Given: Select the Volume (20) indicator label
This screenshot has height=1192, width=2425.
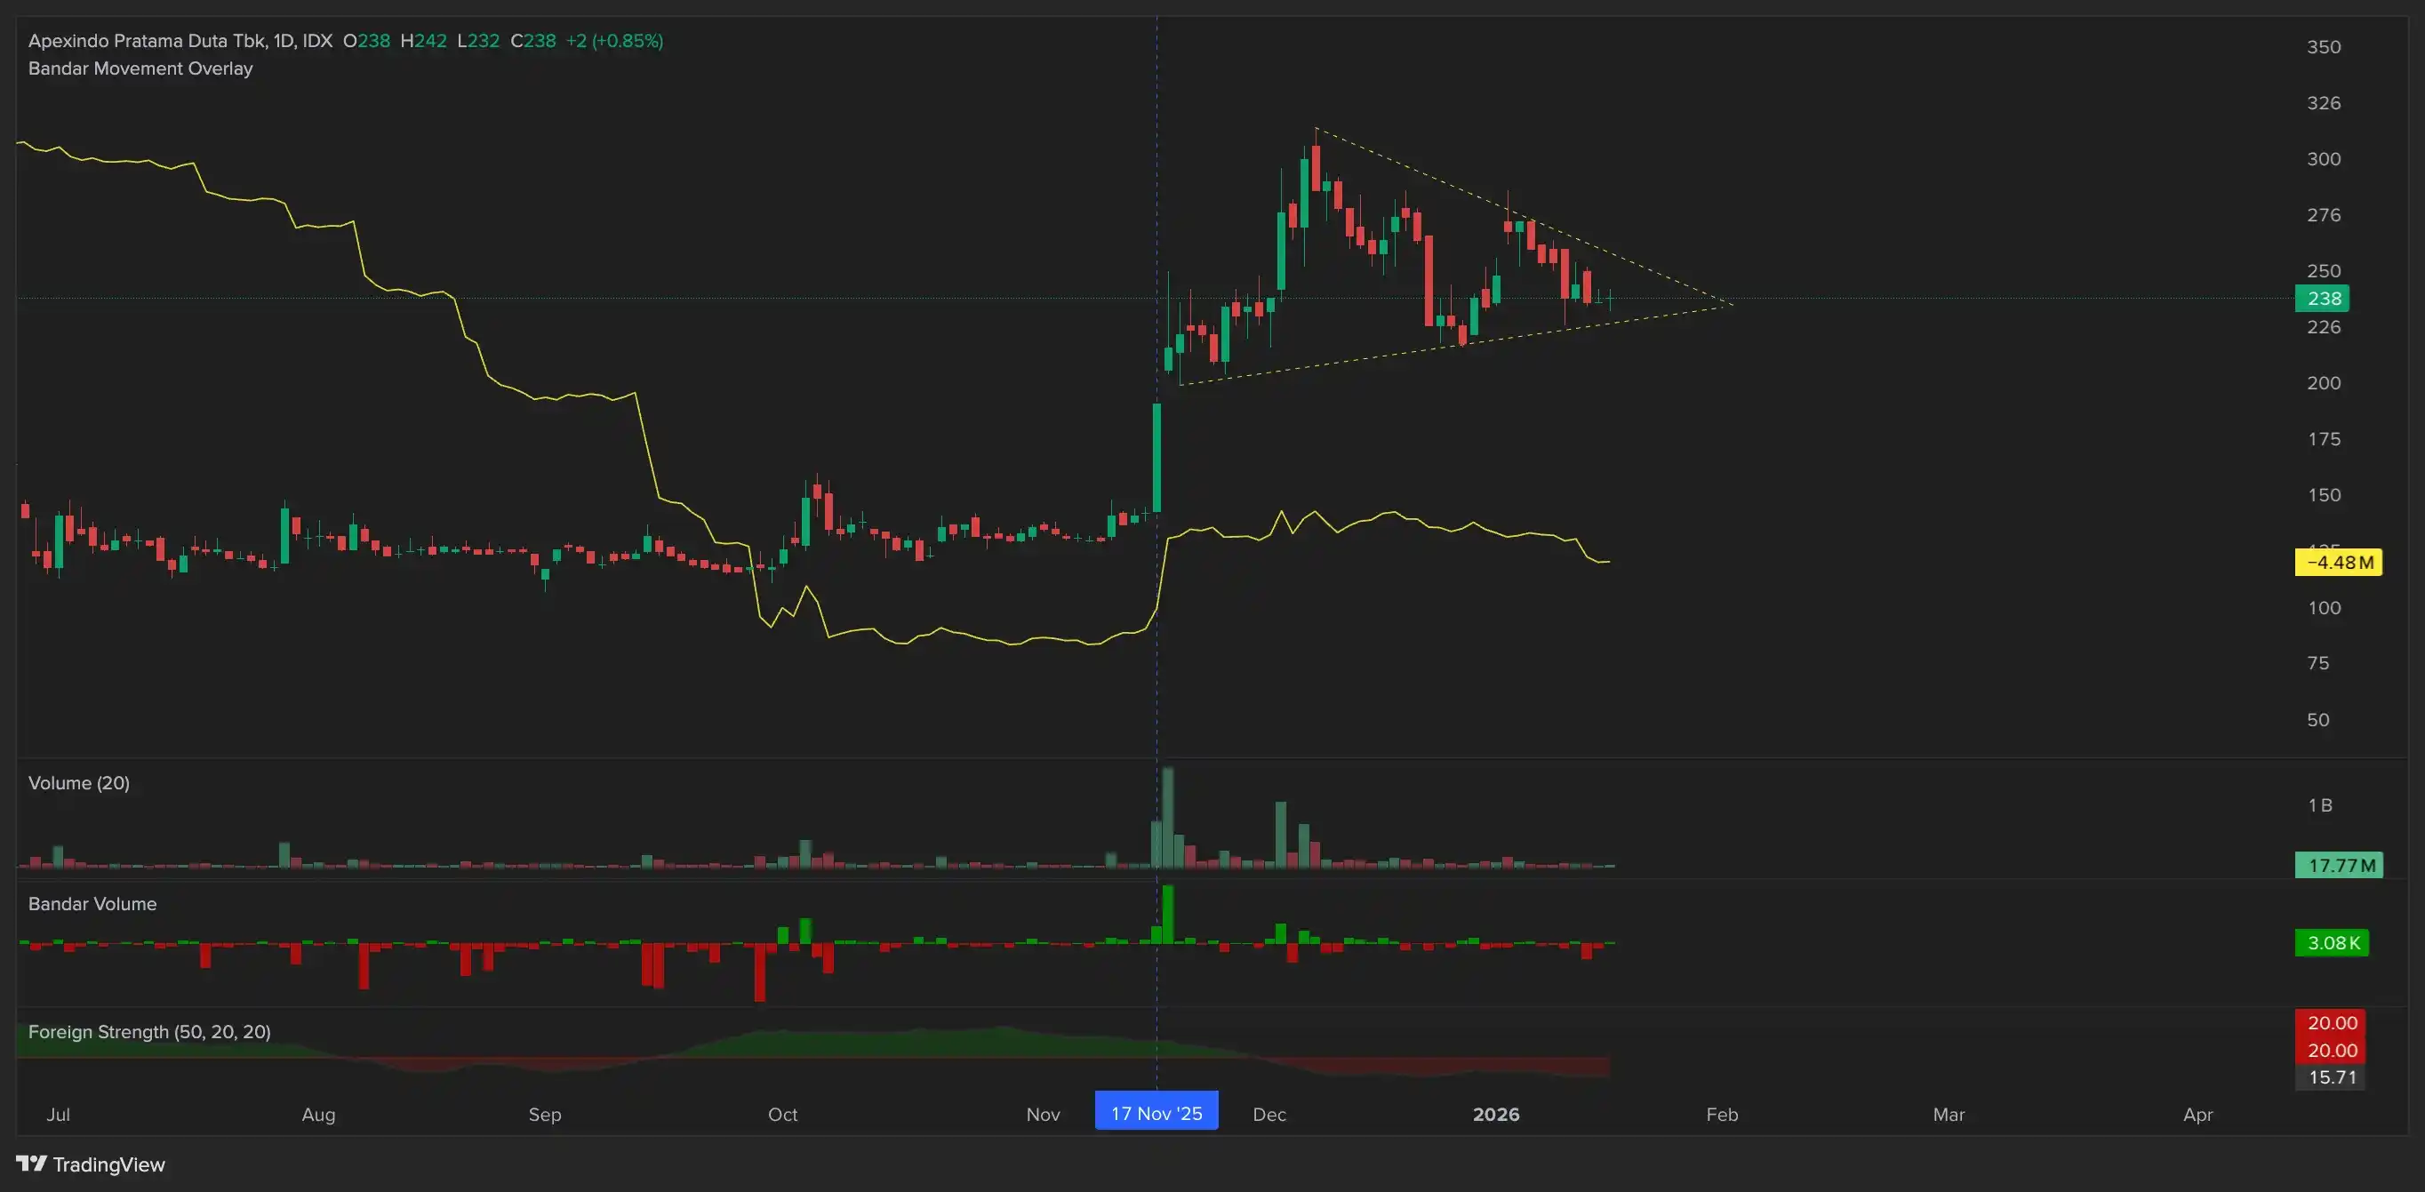Looking at the screenshot, I should click(x=79, y=783).
